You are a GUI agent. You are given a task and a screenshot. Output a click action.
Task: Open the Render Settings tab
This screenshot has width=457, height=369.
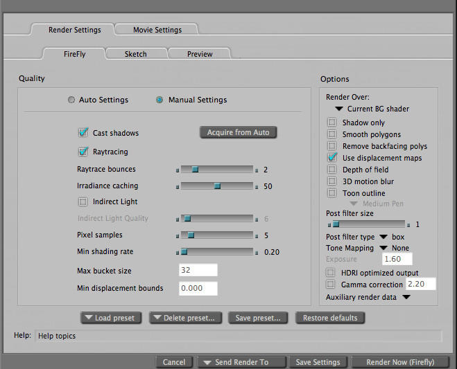tap(75, 30)
